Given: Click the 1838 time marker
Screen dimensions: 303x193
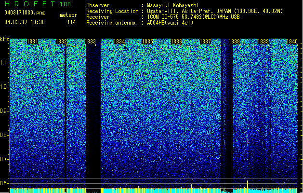Looking at the screenshot, I should (x=234, y=41).
